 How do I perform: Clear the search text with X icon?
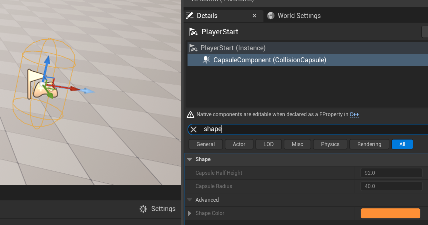click(194, 129)
